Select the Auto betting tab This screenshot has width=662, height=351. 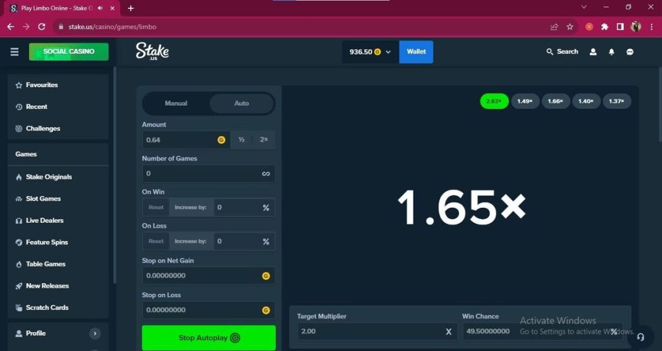point(242,103)
